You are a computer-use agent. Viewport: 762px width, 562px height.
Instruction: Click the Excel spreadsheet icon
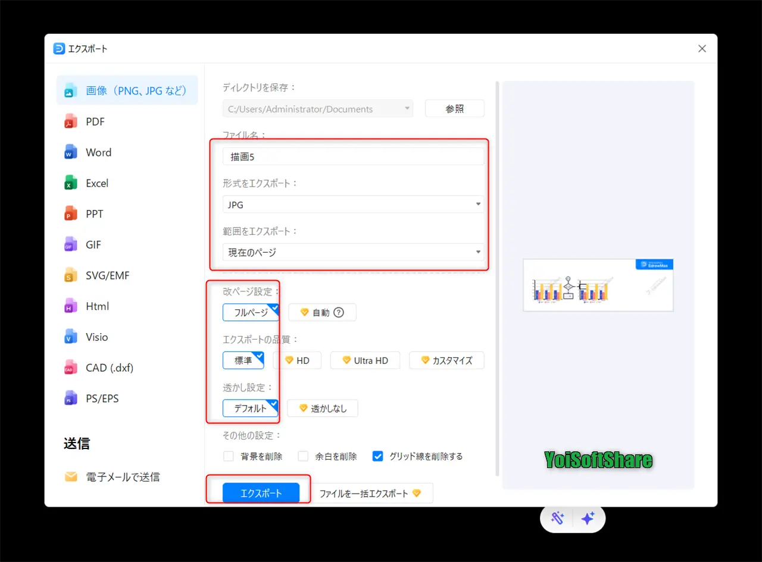71,183
